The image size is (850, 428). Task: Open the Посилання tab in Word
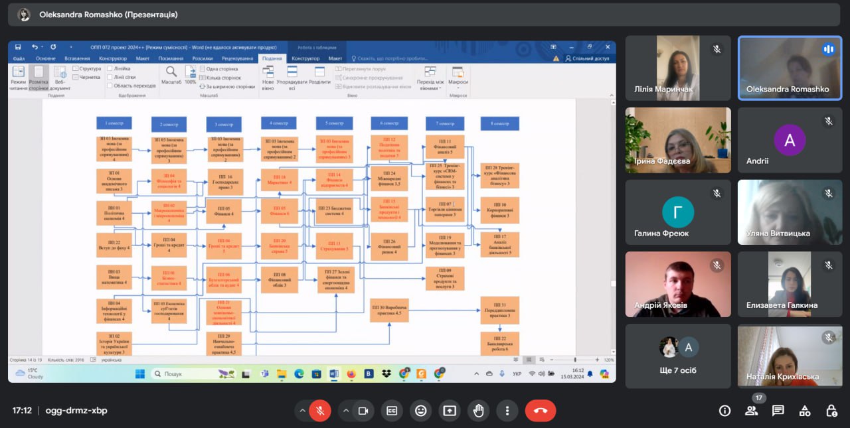pos(171,58)
